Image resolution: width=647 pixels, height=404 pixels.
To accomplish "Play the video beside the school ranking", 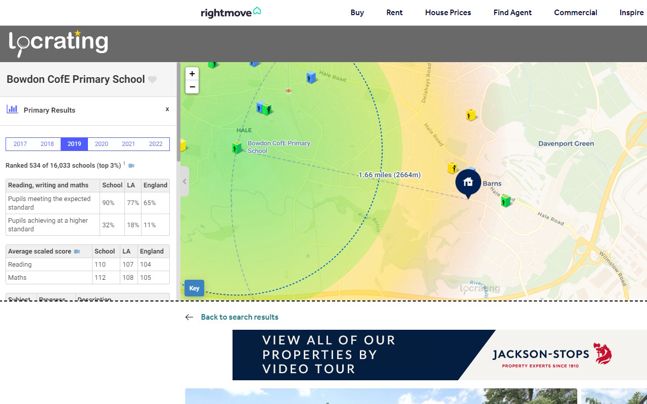I will [131, 166].
